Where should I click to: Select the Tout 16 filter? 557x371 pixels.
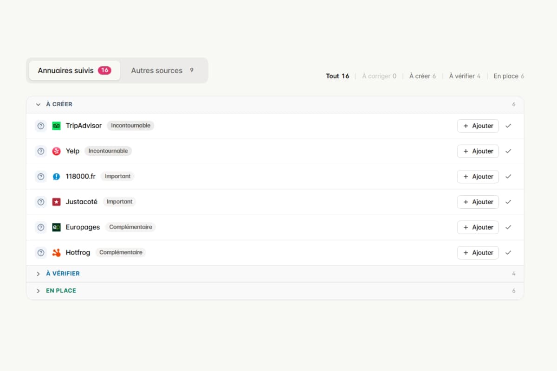(x=337, y=76)
